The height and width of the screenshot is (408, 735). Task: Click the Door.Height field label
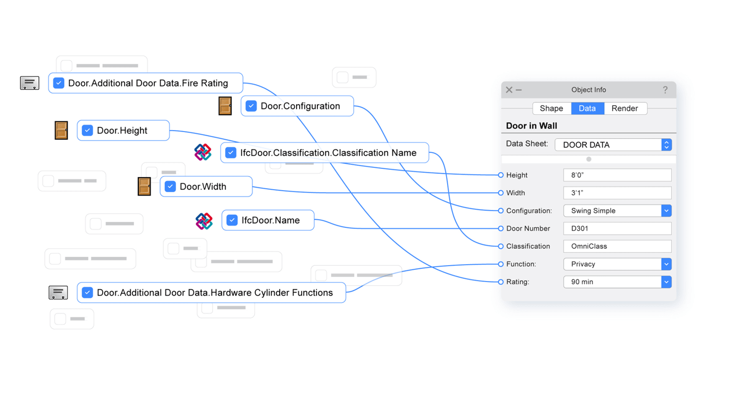[x=122, y=131]
